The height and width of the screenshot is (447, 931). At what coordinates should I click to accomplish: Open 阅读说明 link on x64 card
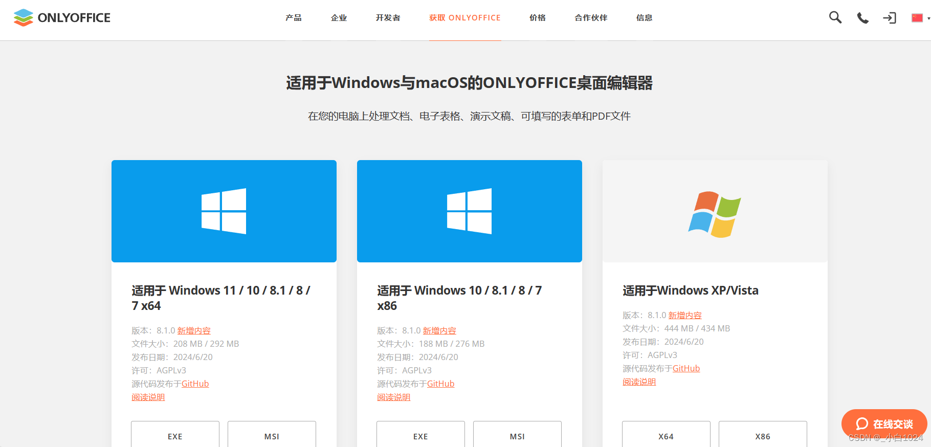(x=148, y=397)
